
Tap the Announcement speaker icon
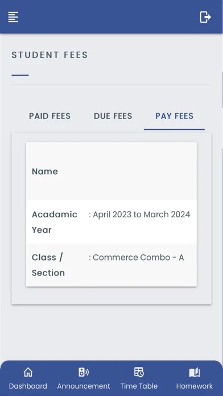(x=84, y=372)
